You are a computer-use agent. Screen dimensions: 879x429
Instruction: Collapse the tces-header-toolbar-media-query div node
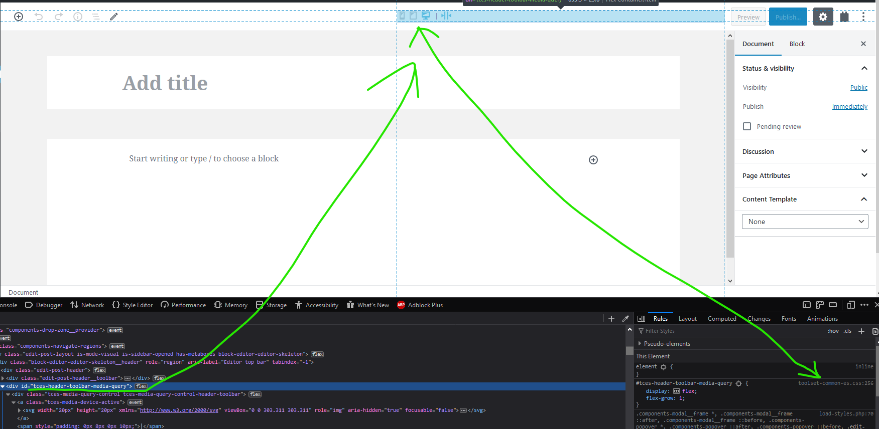tap(3, 386)
